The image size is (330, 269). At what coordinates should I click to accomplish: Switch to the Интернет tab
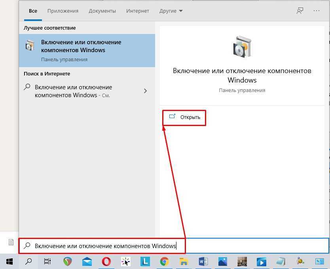138,11
